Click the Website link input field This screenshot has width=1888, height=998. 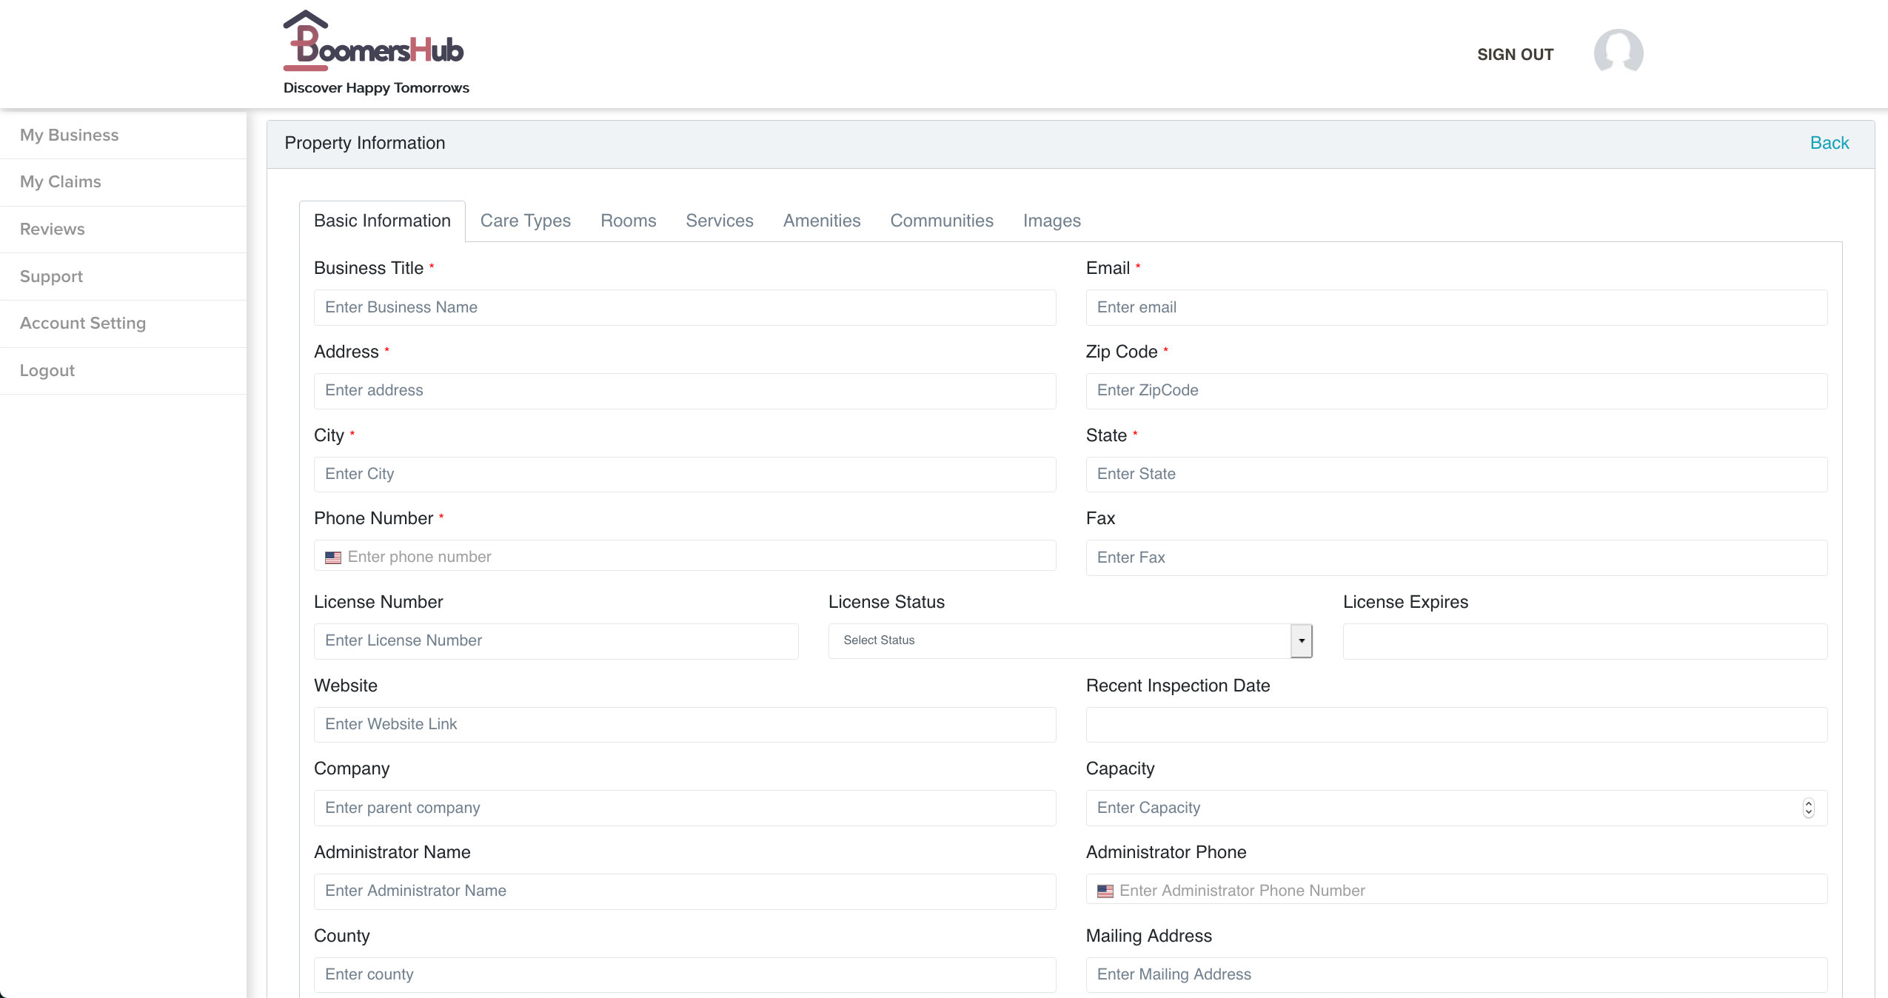[x=685, y=725]
